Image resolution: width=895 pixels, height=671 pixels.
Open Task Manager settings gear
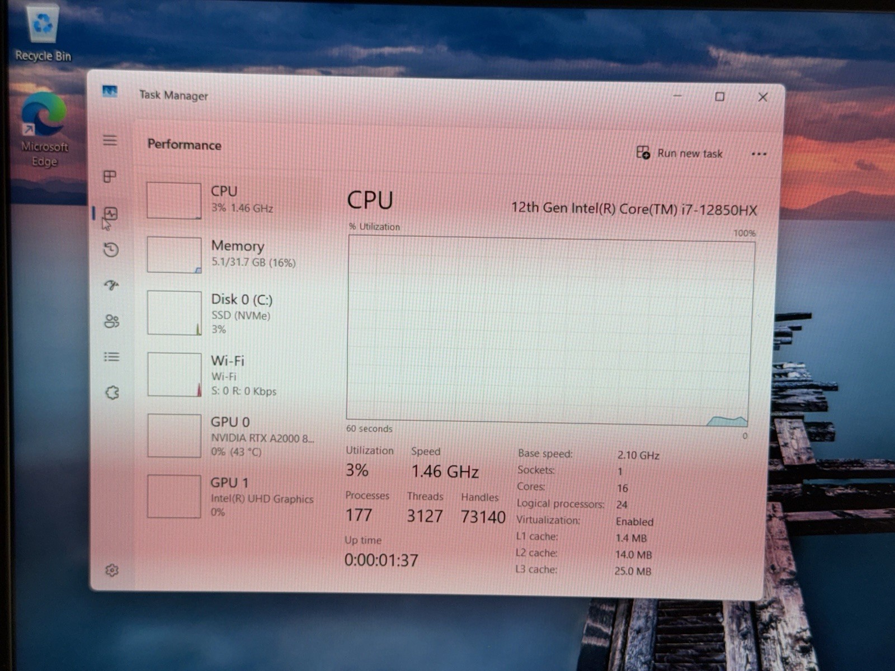112,570
